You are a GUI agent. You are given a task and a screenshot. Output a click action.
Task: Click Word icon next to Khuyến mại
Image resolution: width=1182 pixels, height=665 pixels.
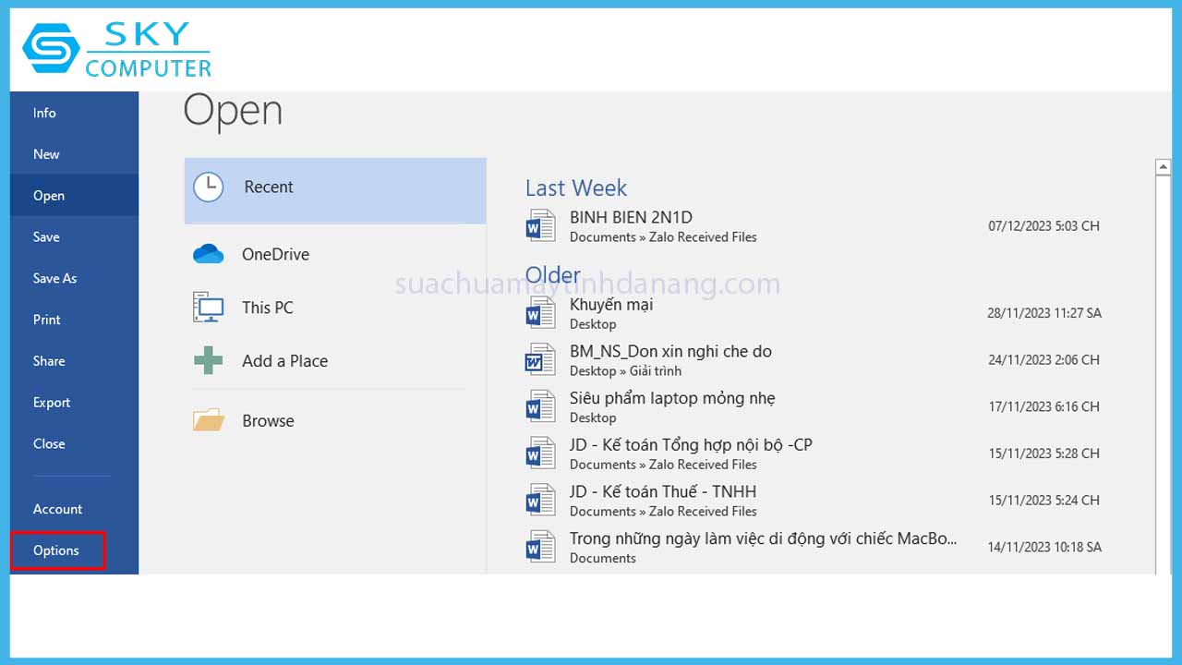(540, 314)
